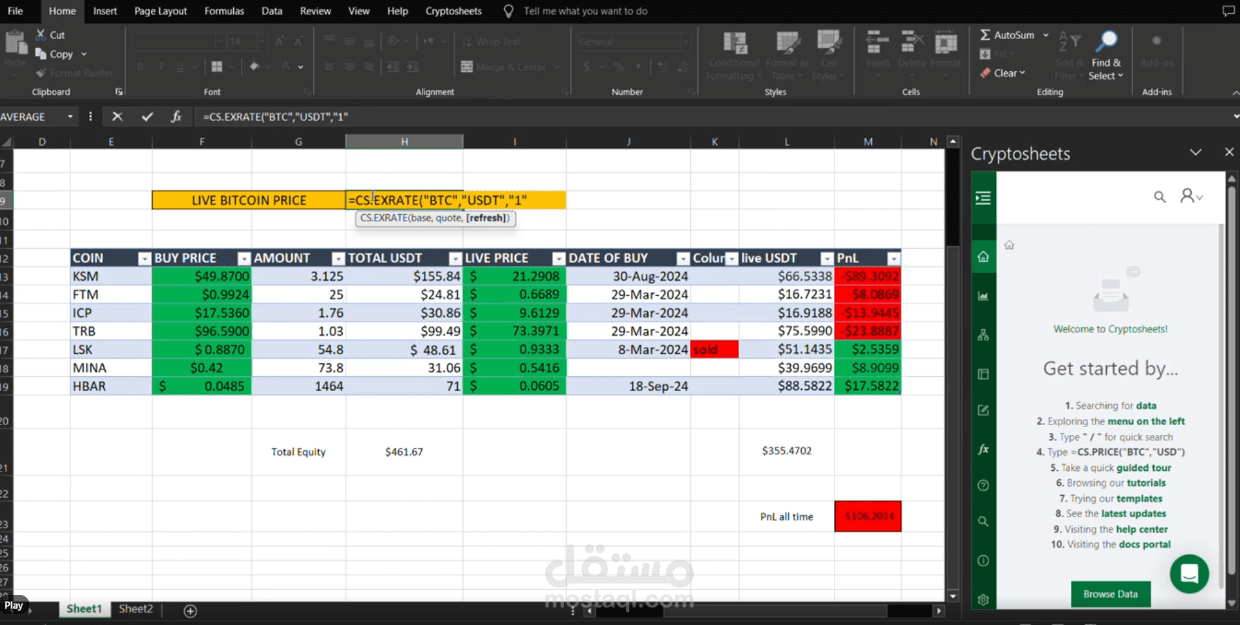Open the Cryptosheets account user menu
Viewport: 1240px width, 625px height.
click(x=1191, y=196)
